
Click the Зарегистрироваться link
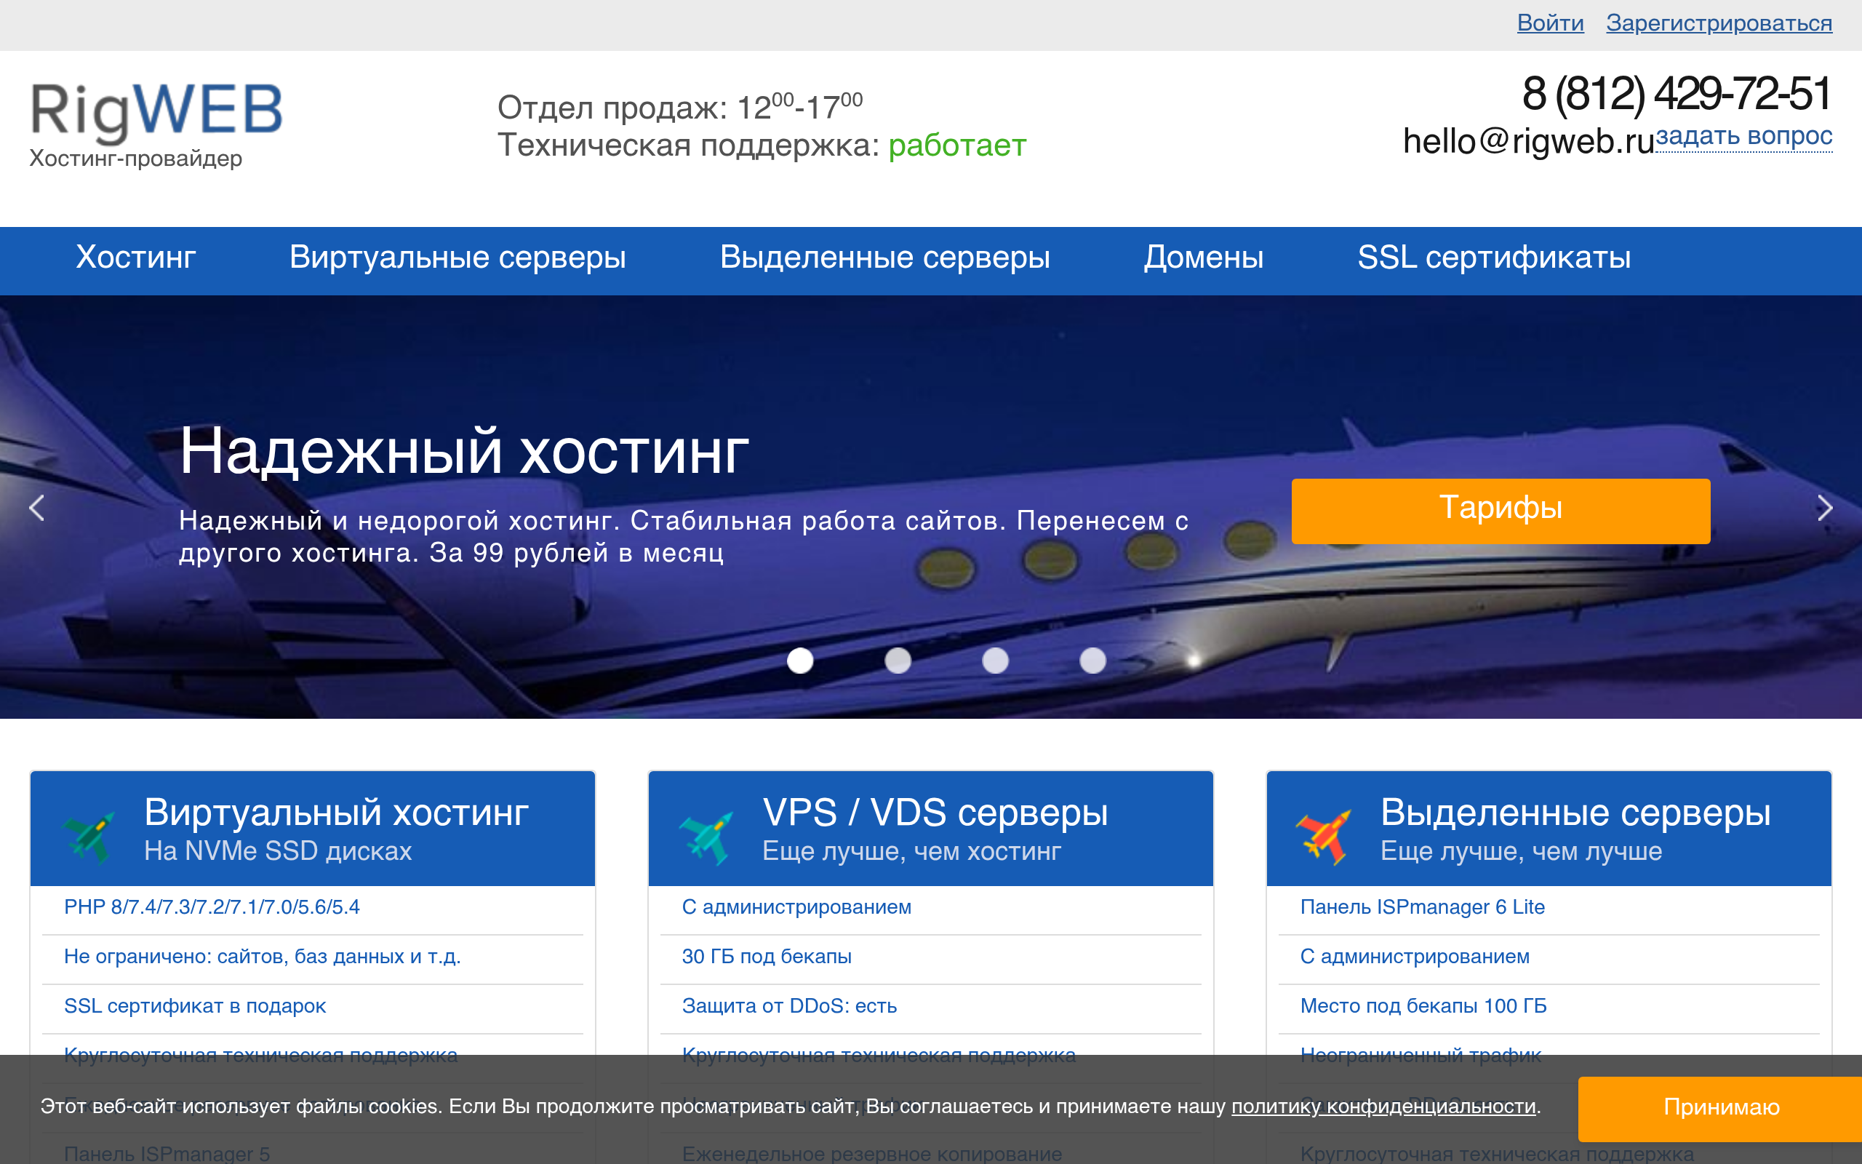(1719, 23)
